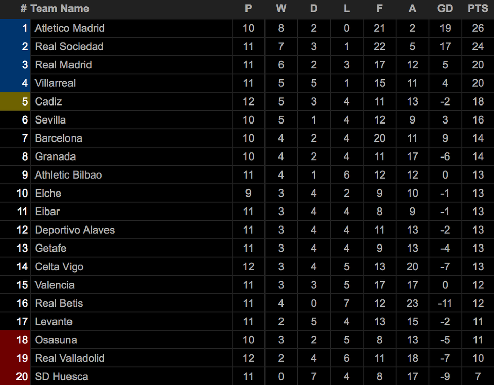
Task: Click the yellow rank 5 position cell
Action: point(15,101)
